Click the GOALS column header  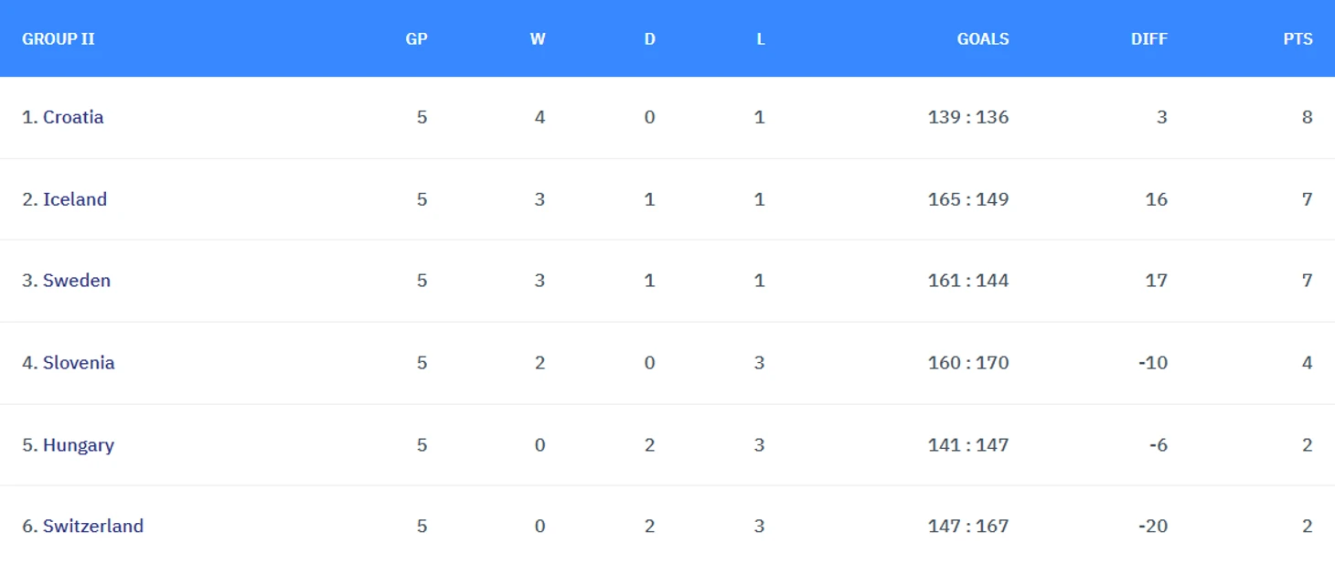click(983, 39)
